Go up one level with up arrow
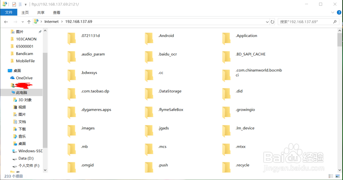This screenshot has width=343, height=180. pyautogui.click(x=29, y=22)
